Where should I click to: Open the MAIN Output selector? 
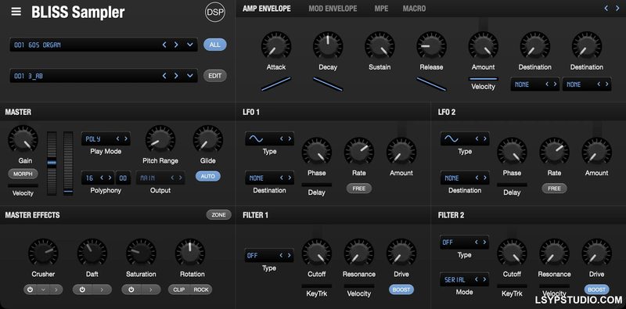coord(160,178)
